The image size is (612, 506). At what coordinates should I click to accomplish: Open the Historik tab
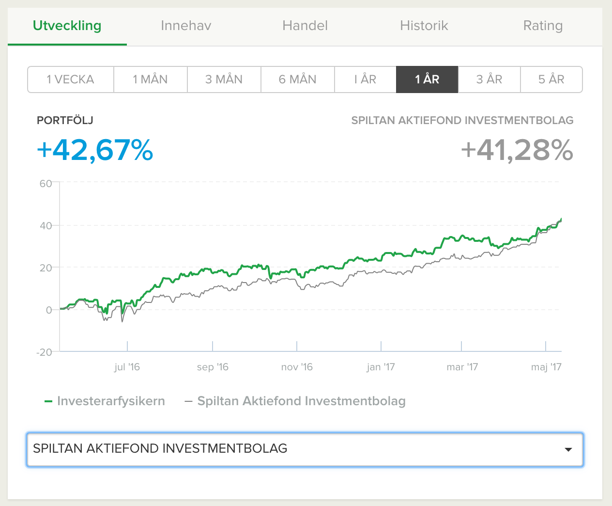[424, 26]
